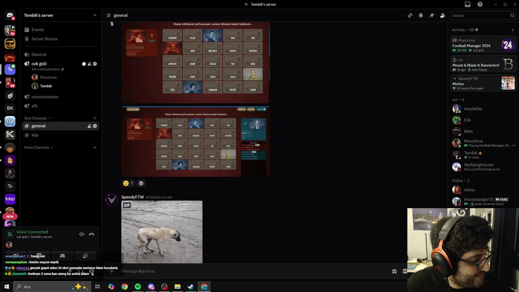Open Steam from Windows taskbar

[191, 287]
